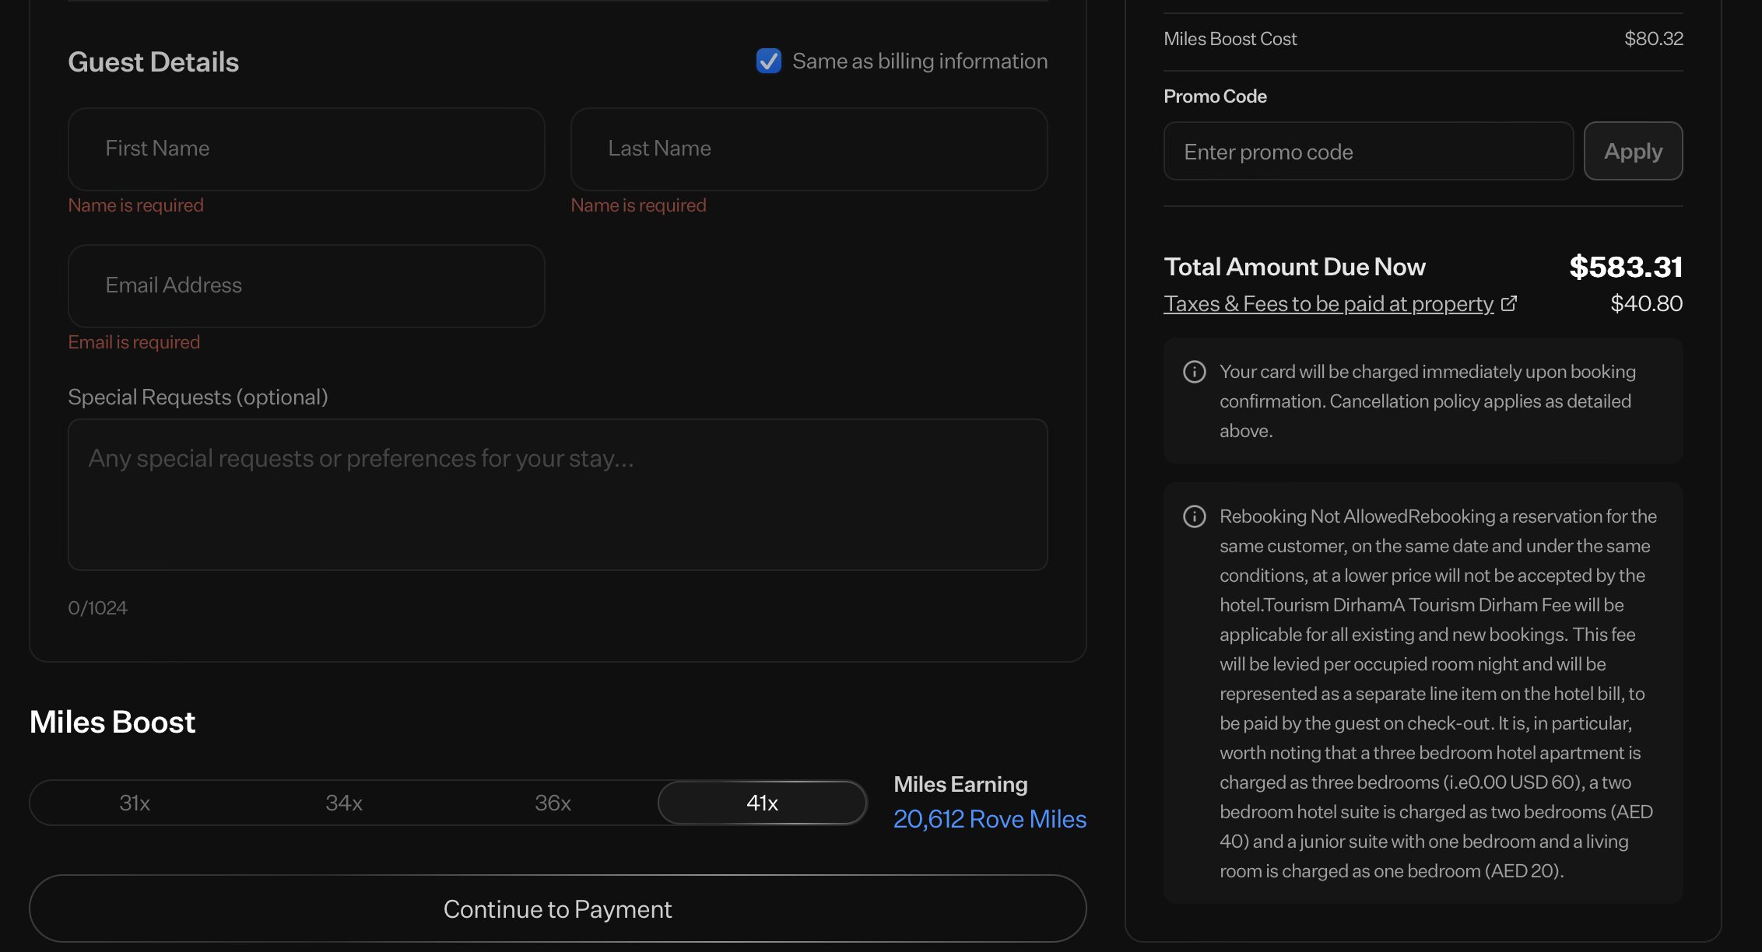Image resolution: width=1762 pixels, height=952 pixels.
Task: Click the First Name input field
Action: tap(306, 149)
